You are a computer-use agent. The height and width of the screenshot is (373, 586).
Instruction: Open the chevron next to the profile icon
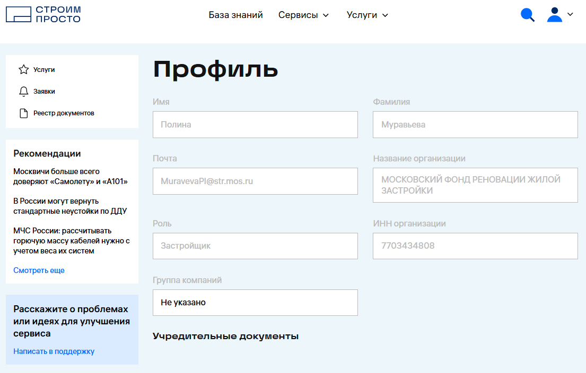point(570,15)
